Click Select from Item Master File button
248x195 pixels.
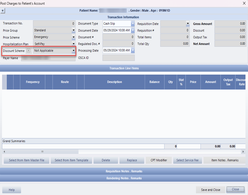[27, 160]
